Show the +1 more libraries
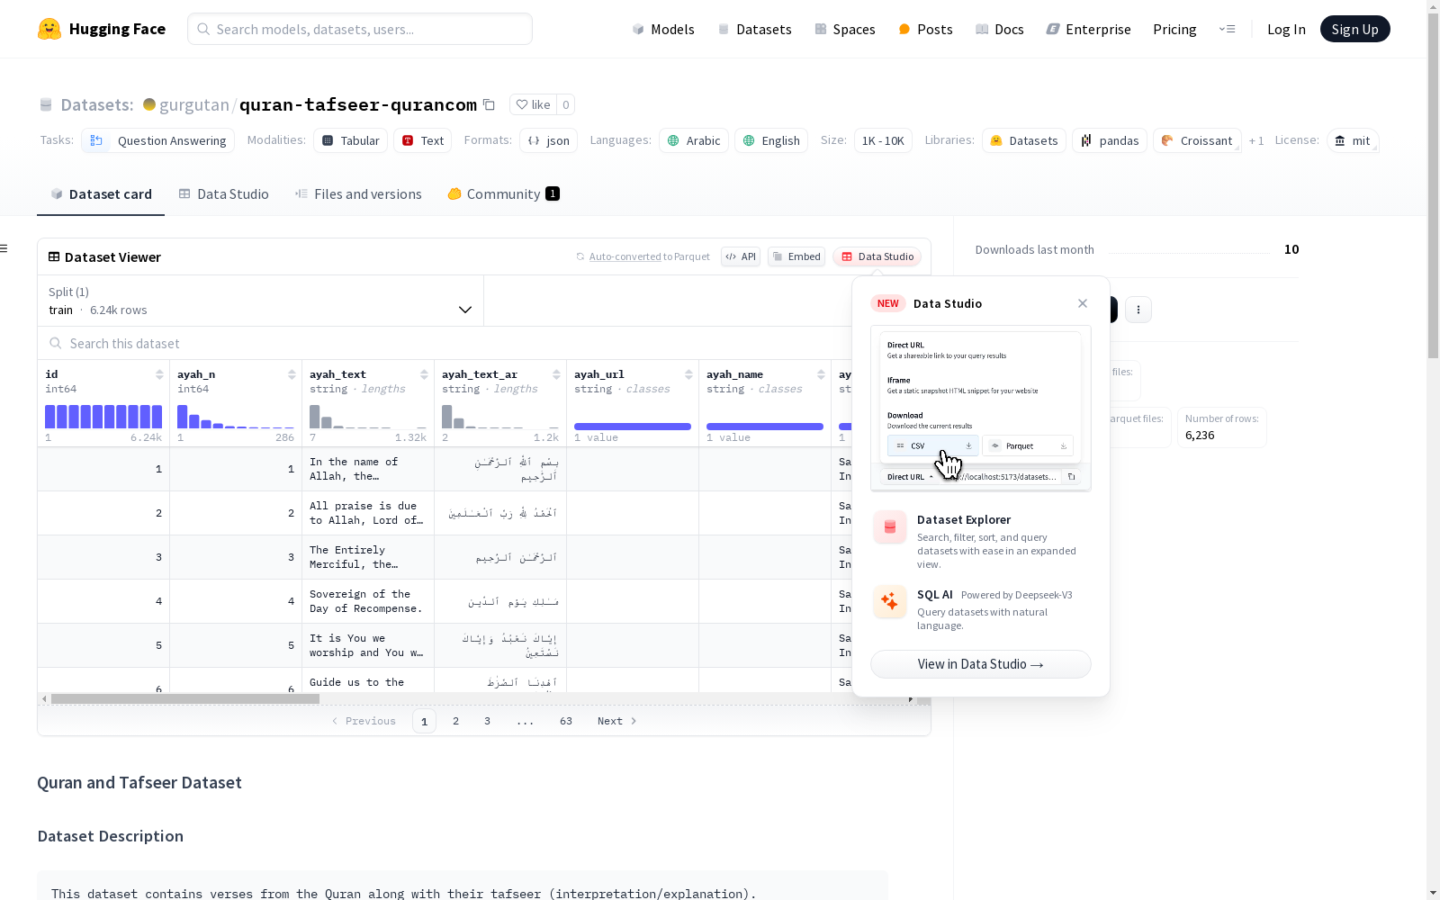This screenshot has width=1440, height=900. (1256, 141)
